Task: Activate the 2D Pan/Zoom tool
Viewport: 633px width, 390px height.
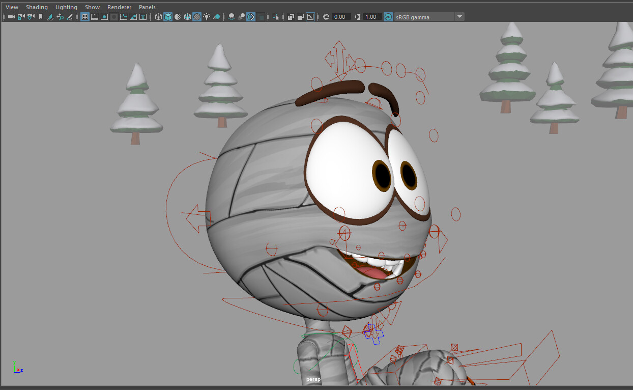Action: click(x=61, y=17)
